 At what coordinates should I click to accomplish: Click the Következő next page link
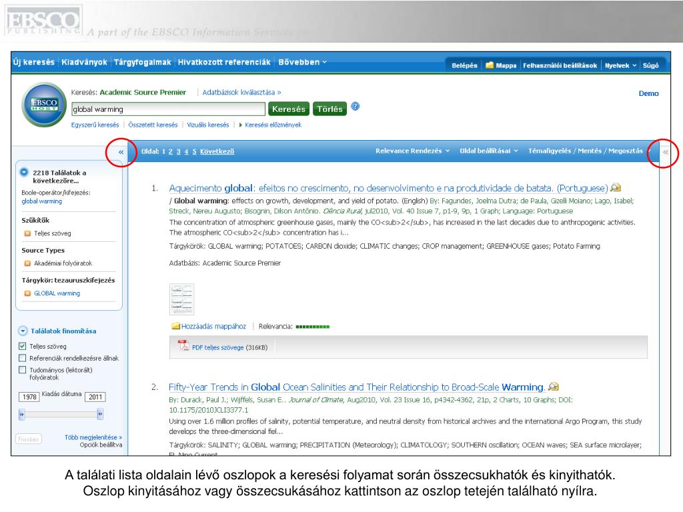(217, 151)
